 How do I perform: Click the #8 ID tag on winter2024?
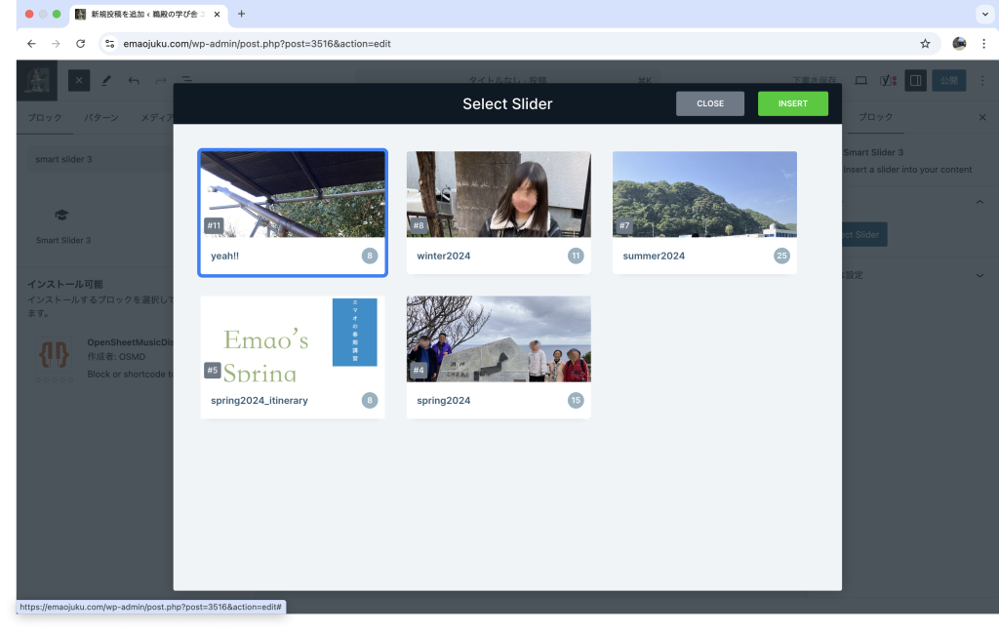click(419, 225)
